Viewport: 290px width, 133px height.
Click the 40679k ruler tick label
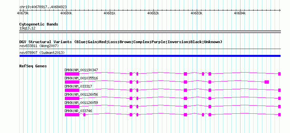click(23, 13)
